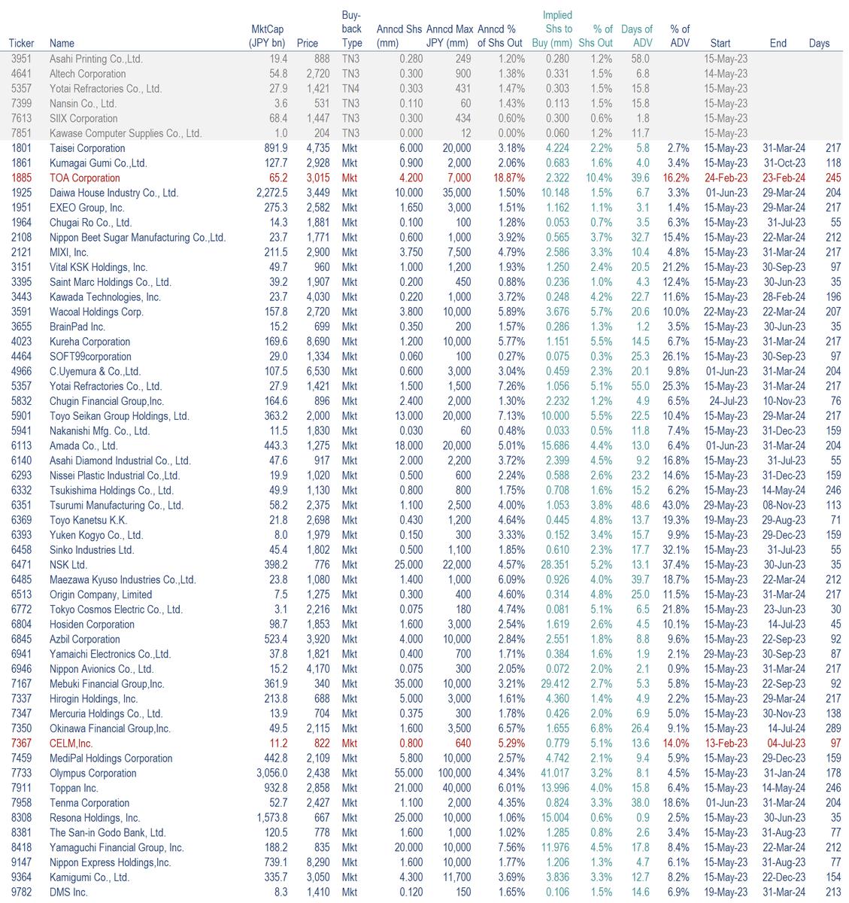Screen dimensions: 849x903
Task: Select Kumagai Gumi Co.,Ltd. row name
Action: (x=99, y=163)
